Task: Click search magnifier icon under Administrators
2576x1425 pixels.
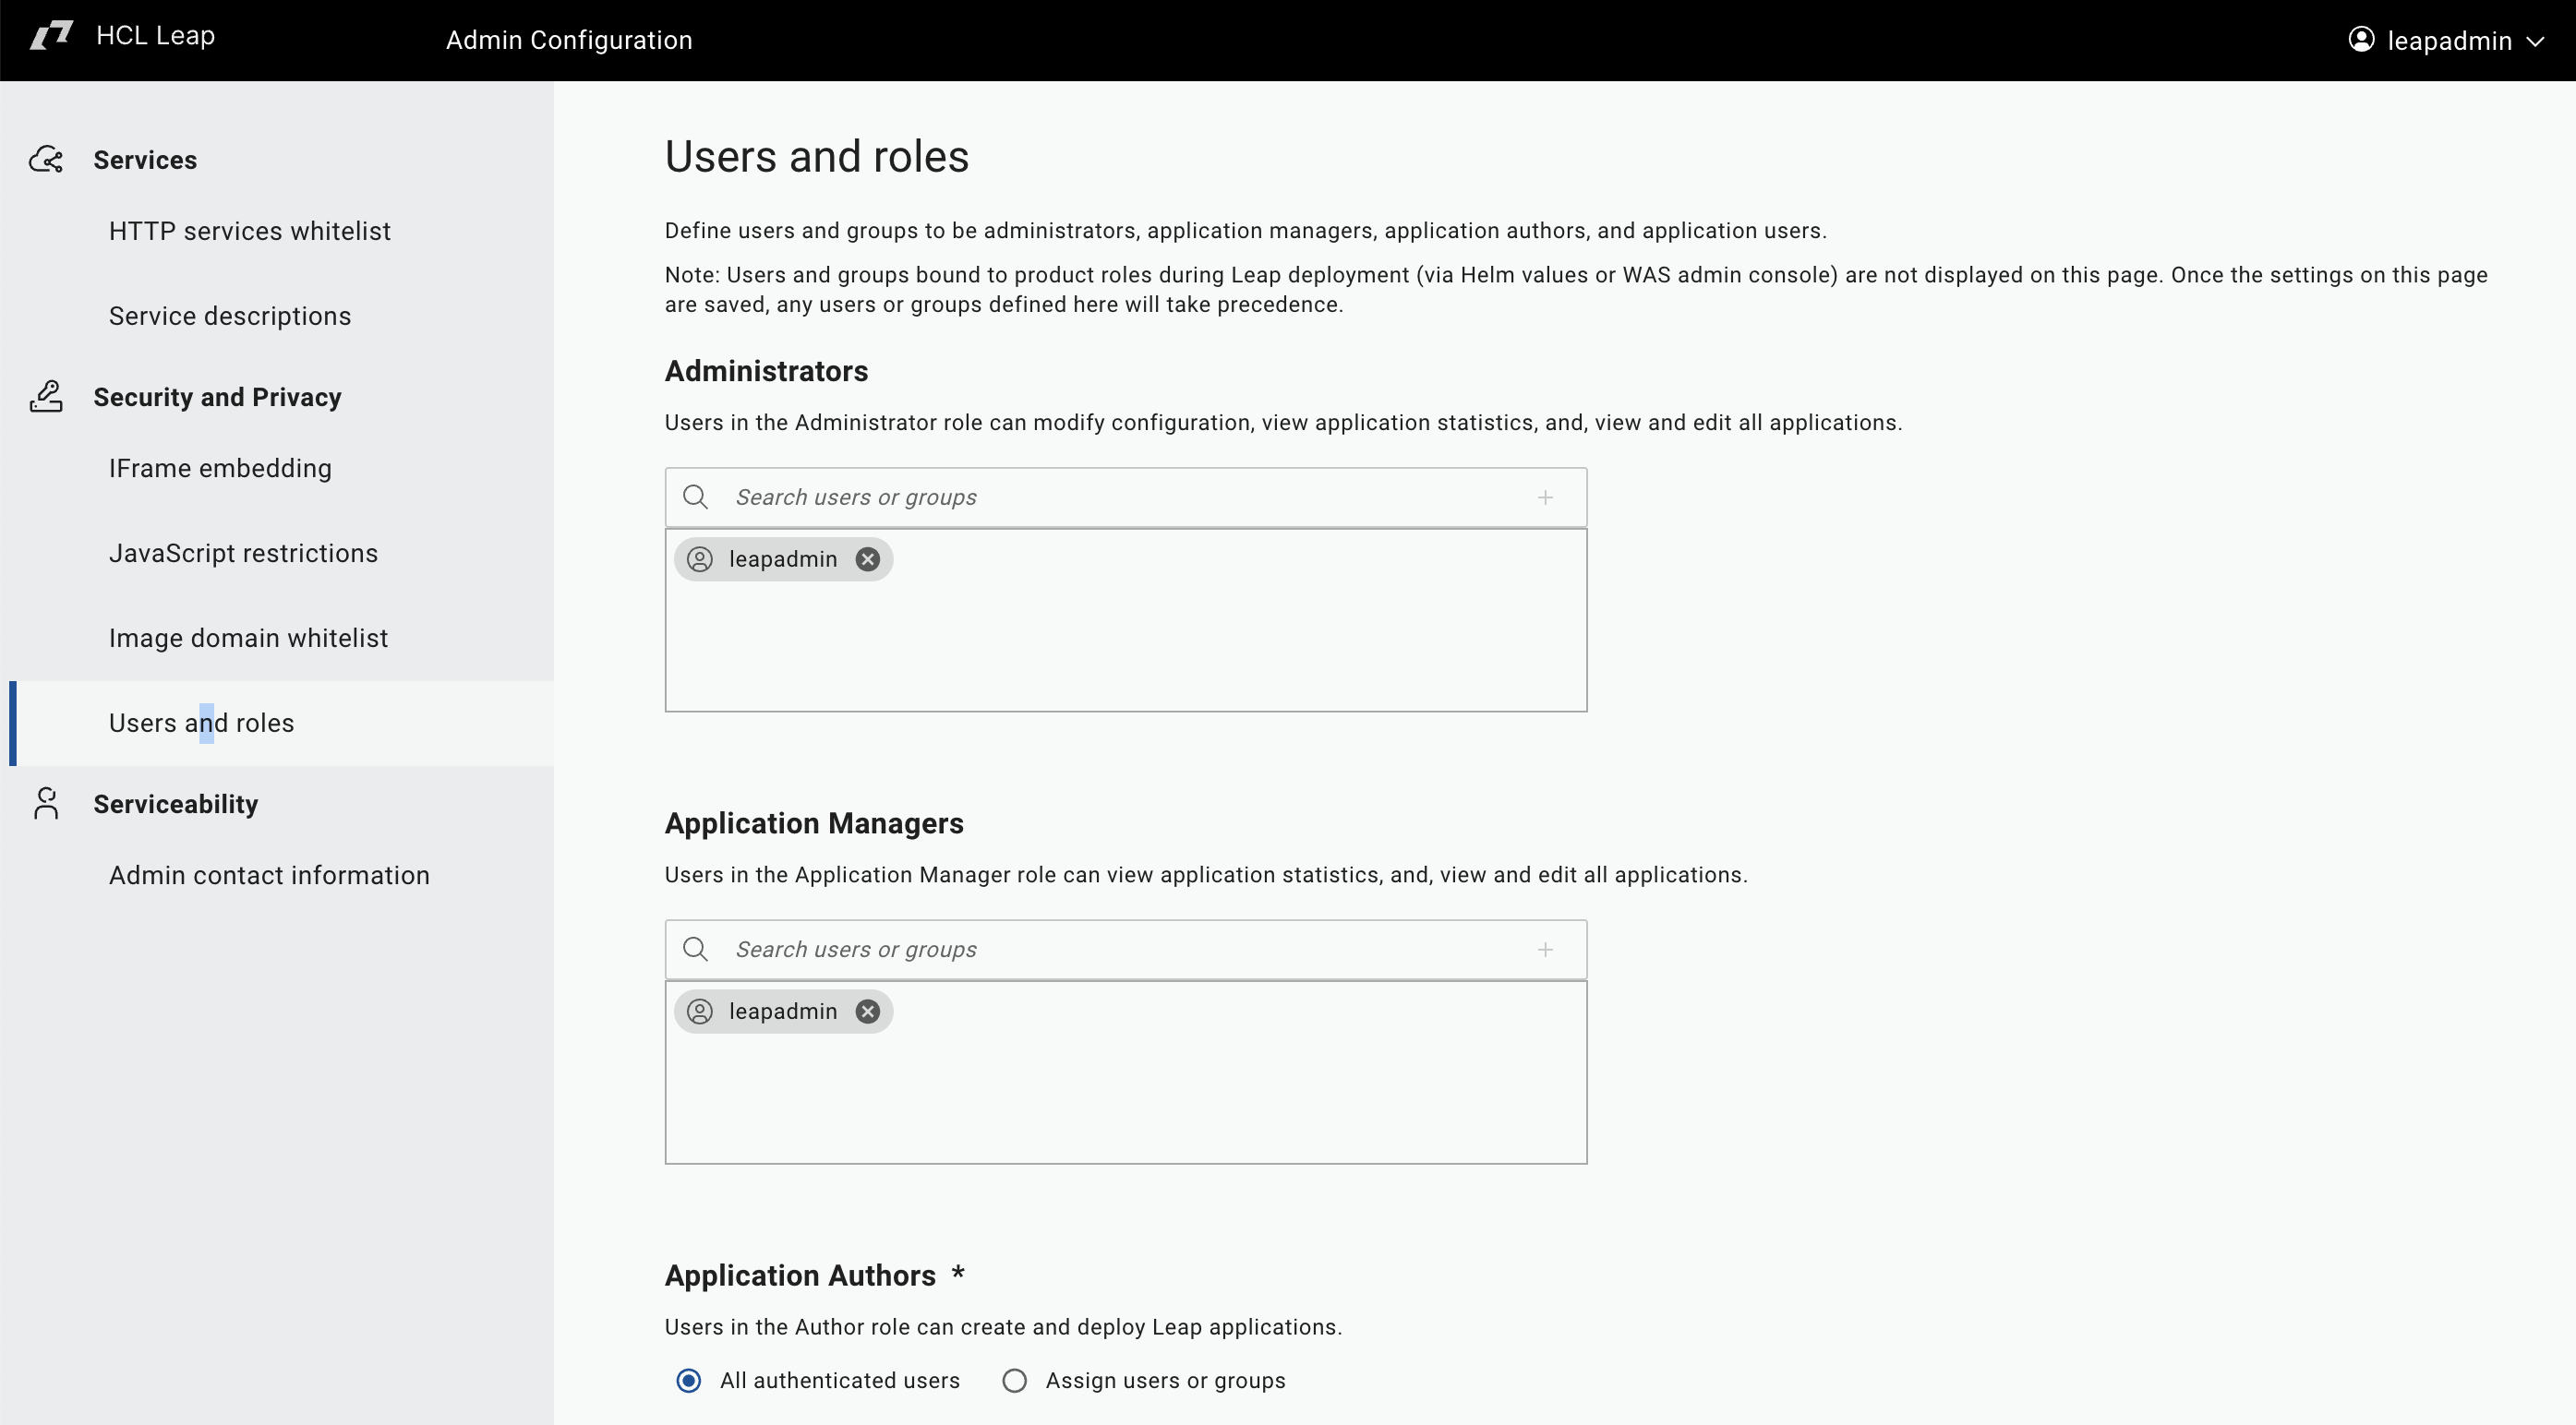Action: click(695, 497)
